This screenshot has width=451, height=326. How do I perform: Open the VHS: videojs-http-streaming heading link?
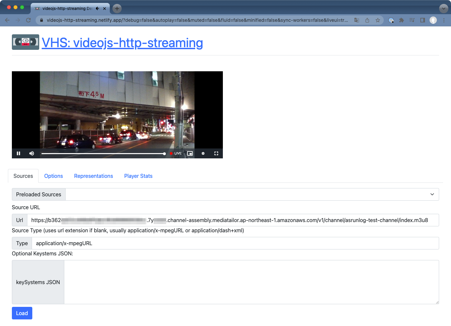click(x=122, y=43)
